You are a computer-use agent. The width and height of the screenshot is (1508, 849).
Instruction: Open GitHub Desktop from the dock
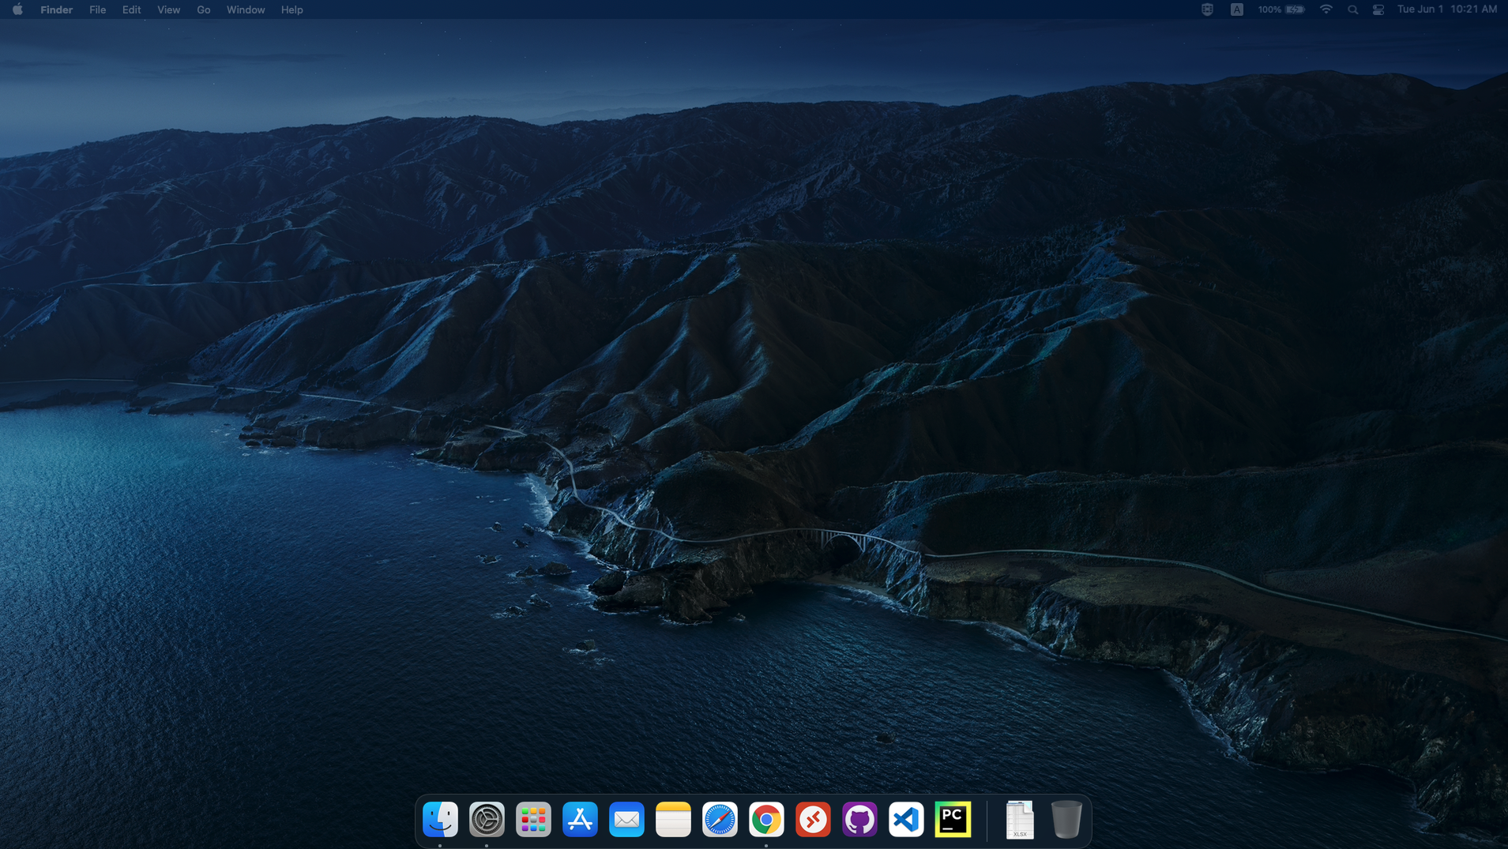(859, 819)
